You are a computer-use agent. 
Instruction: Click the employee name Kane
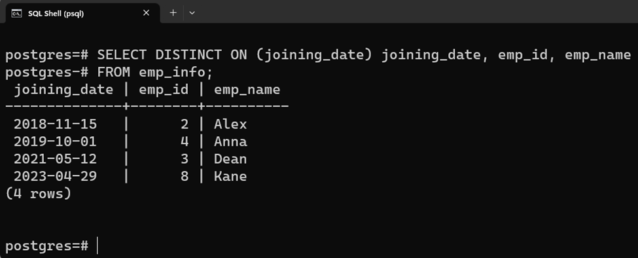click(x=230, y=176)
